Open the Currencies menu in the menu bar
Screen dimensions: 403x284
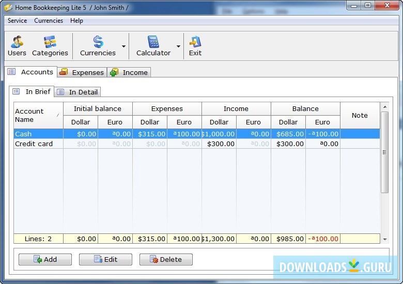pyautogui.click(x=49, y=21)
